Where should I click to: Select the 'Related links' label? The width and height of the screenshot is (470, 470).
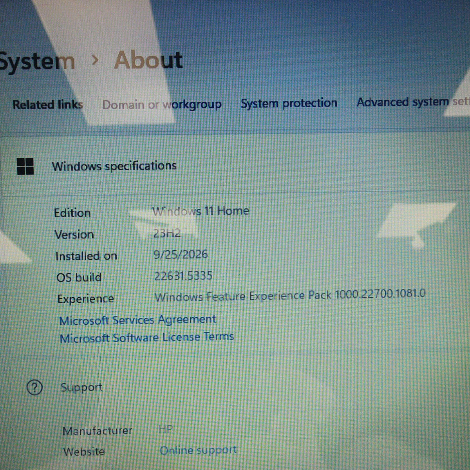[x=48, y=105]
